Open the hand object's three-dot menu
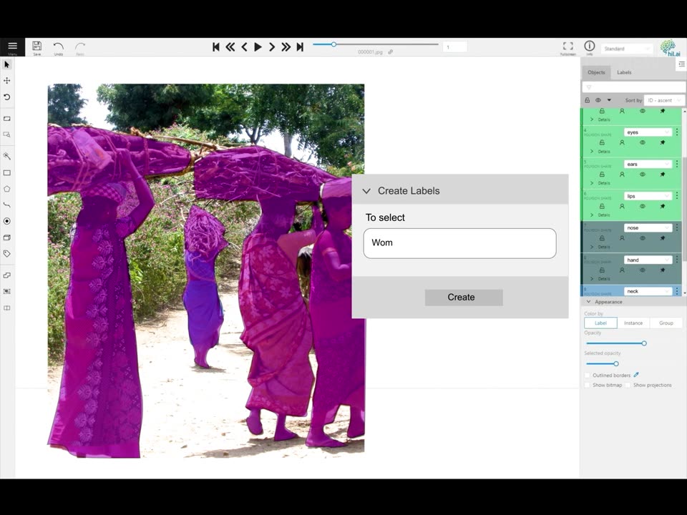The image size is (687, 515). [677, 260]
